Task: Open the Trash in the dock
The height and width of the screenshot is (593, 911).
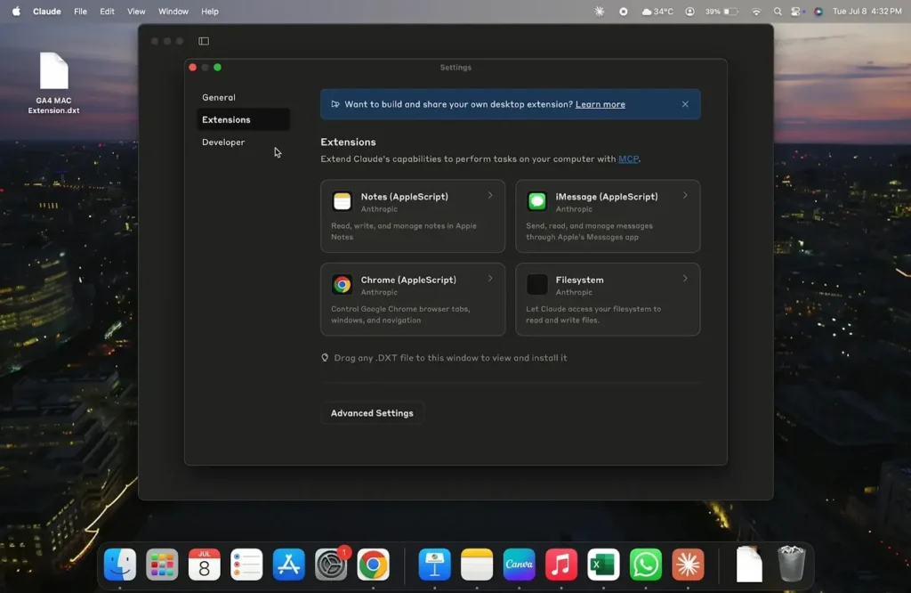Action: tap(791, 564)
